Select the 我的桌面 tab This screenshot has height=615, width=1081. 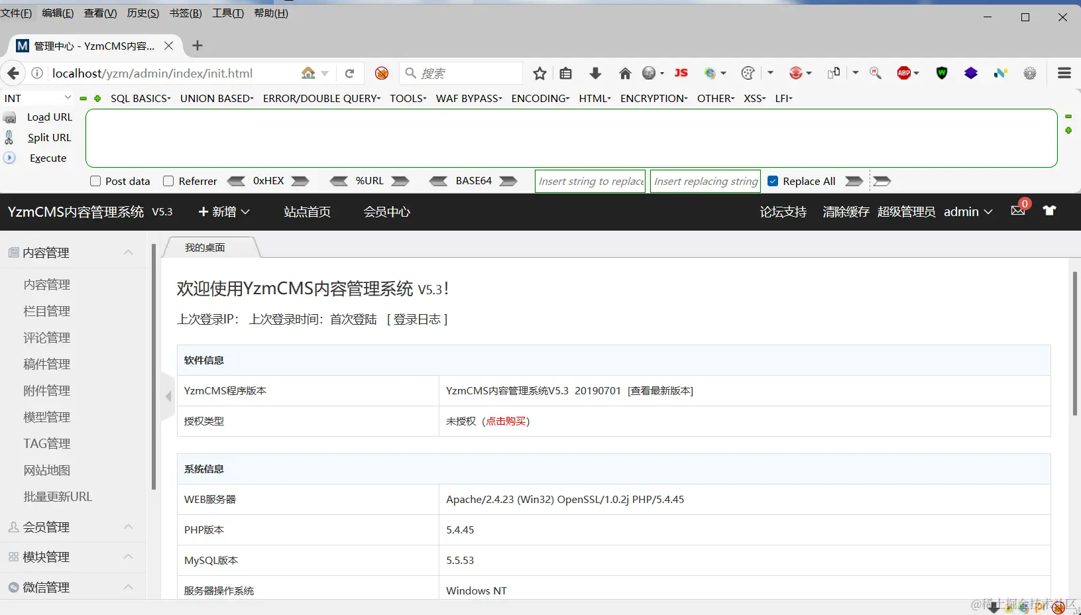point(205,247)
